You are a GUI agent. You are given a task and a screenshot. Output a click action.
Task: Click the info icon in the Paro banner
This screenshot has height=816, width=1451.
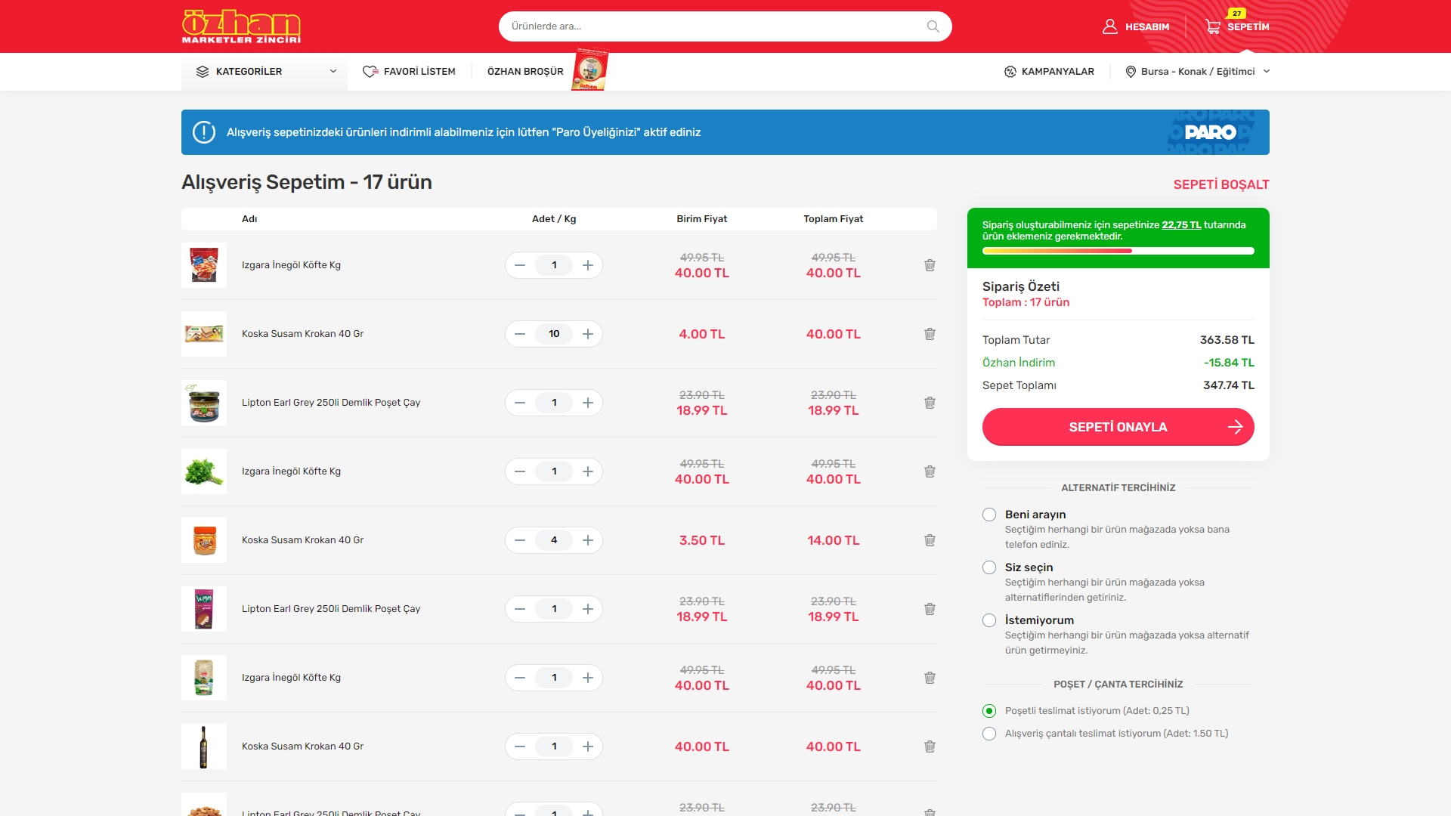coord(204,132)
